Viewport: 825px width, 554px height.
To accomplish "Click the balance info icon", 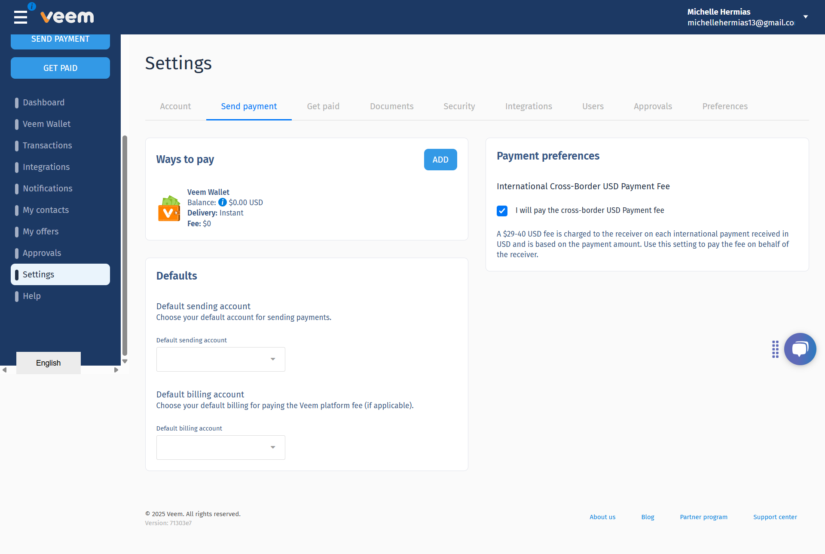I will [222, 202].
